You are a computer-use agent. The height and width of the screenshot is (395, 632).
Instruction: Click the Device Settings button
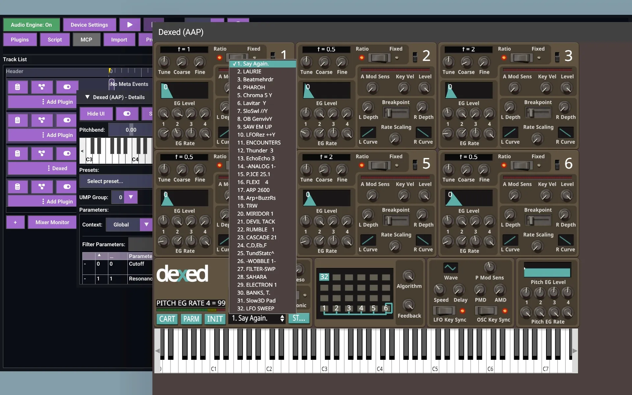[x=89, y=25]
